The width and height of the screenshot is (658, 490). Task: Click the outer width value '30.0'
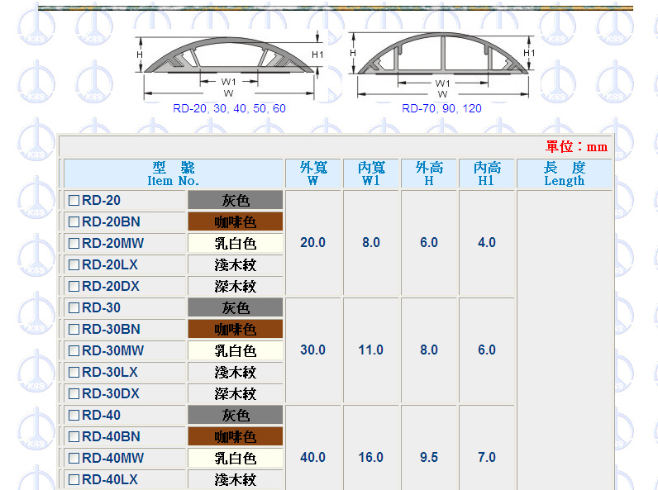coord(313,350)
